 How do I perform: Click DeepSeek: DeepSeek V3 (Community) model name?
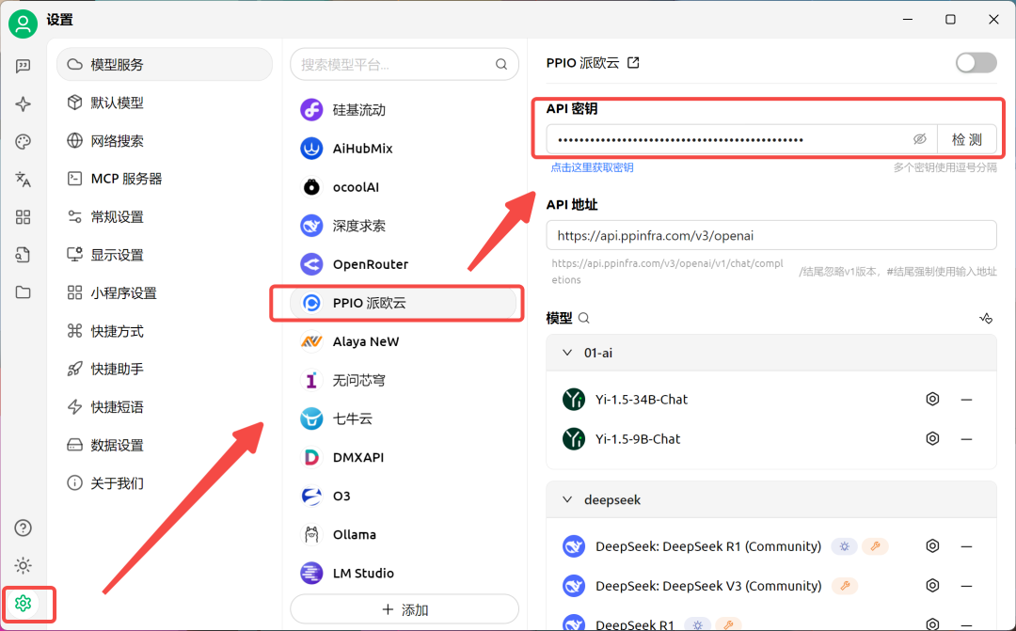[708, 586]
